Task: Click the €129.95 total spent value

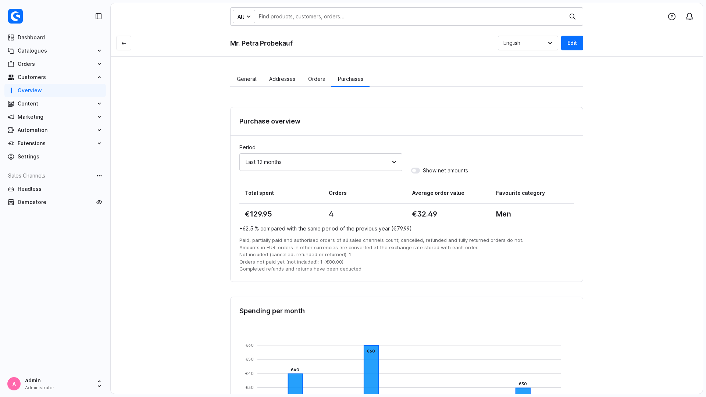Action: 258,214
